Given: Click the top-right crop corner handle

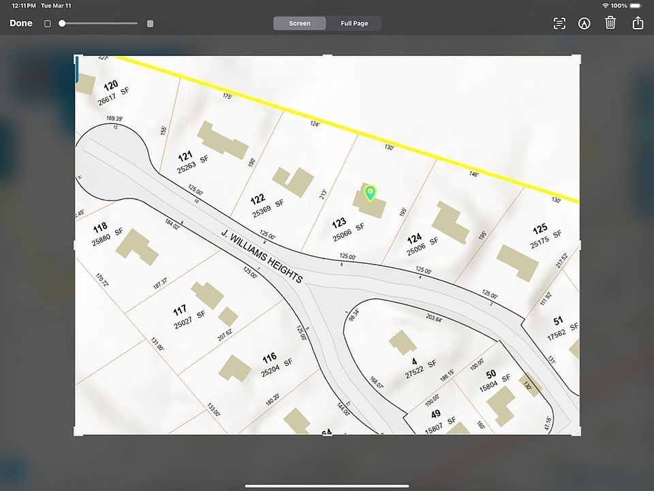Looking at the screenshot, I should pyautogui.click(x=579, y=57).
